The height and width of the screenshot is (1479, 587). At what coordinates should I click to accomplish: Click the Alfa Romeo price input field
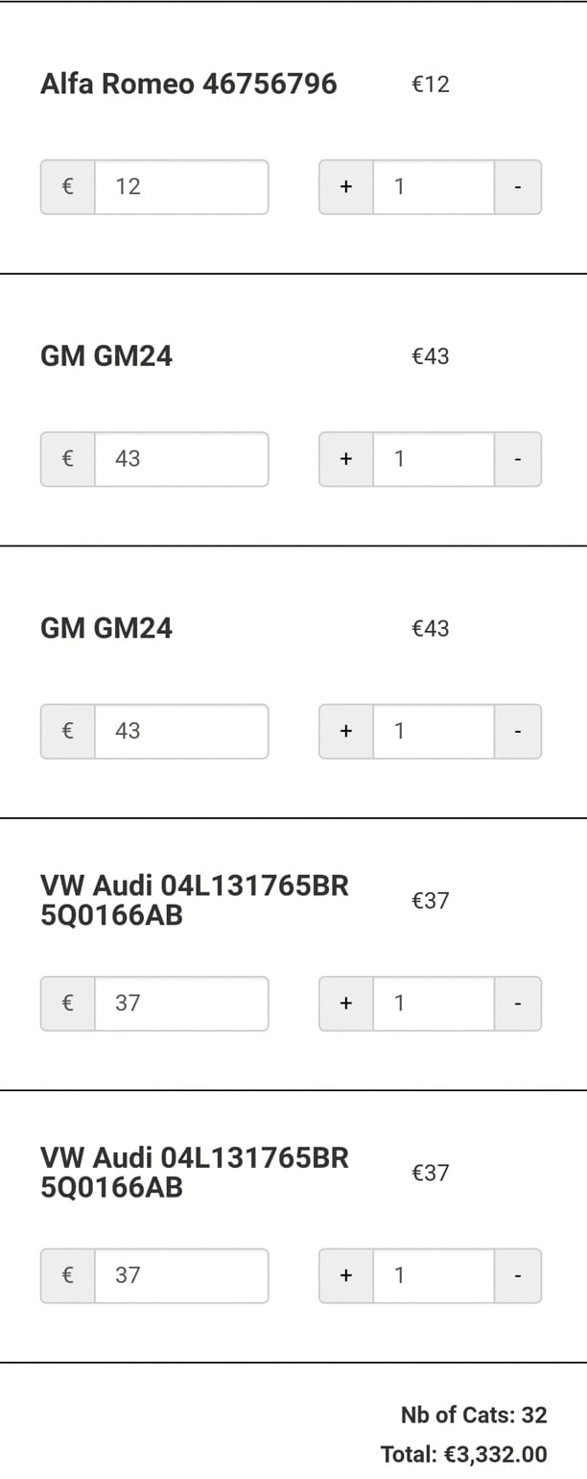point(180,187)
